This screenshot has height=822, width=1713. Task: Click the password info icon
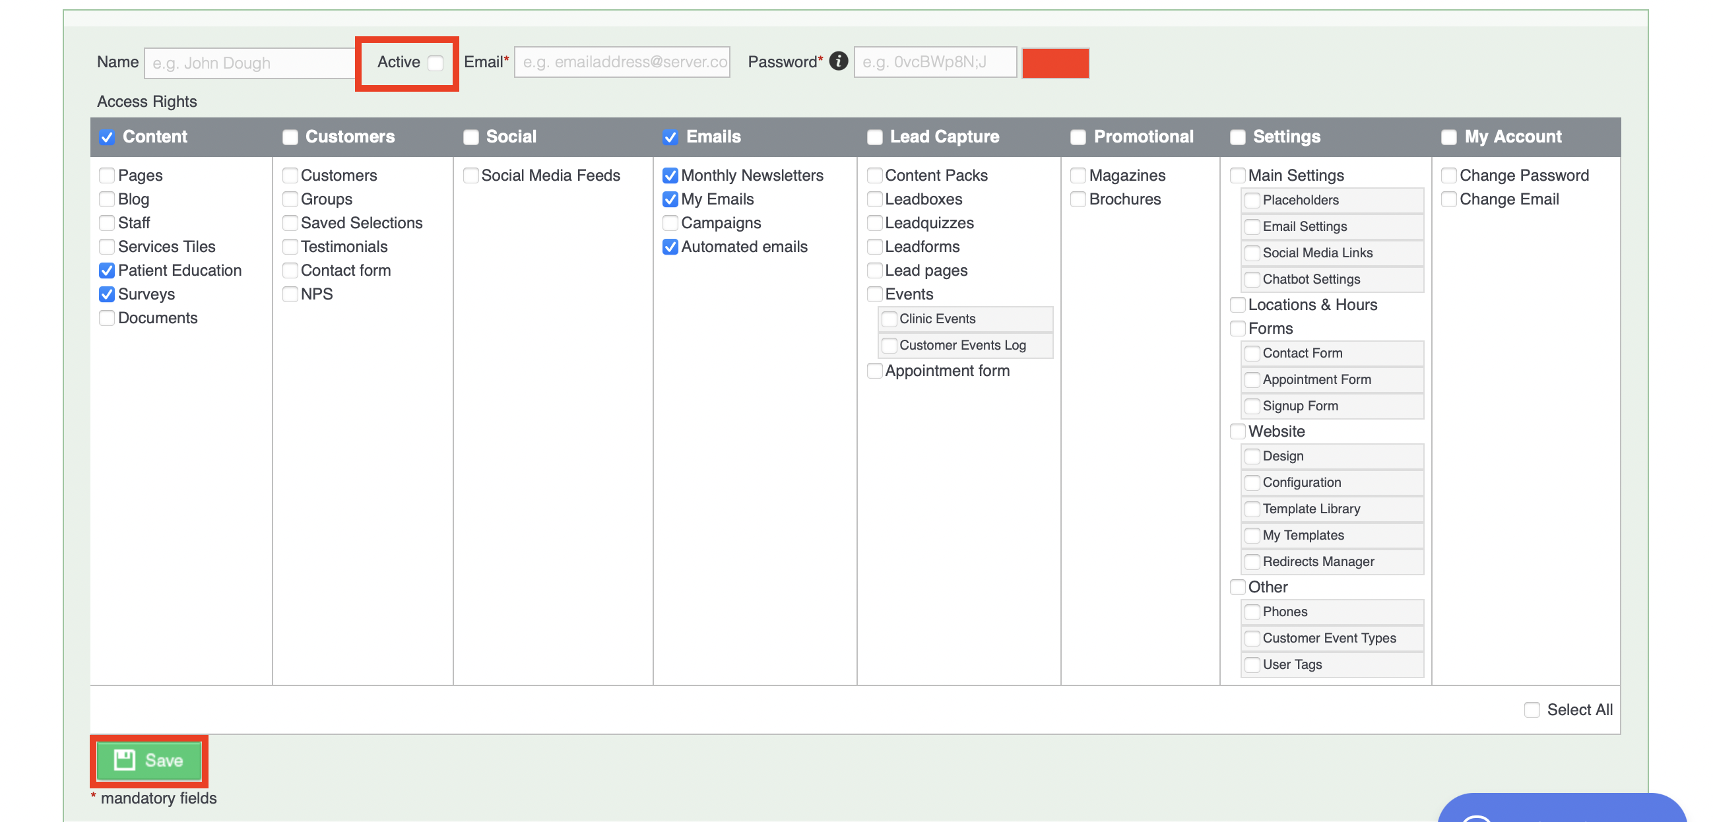(839, 61)
